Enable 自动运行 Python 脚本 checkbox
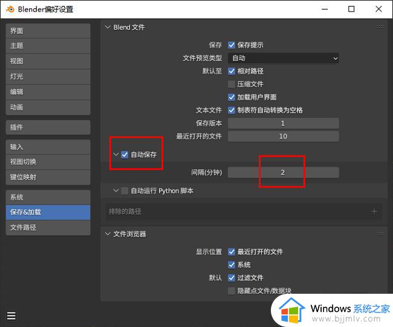This screenshot has height=327, width=393. point(125,190)
